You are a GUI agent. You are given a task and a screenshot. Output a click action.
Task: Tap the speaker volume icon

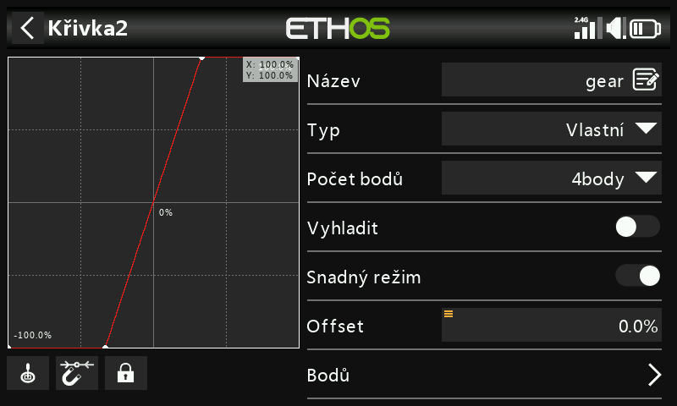pyautogui.click(x=616, y=28)
